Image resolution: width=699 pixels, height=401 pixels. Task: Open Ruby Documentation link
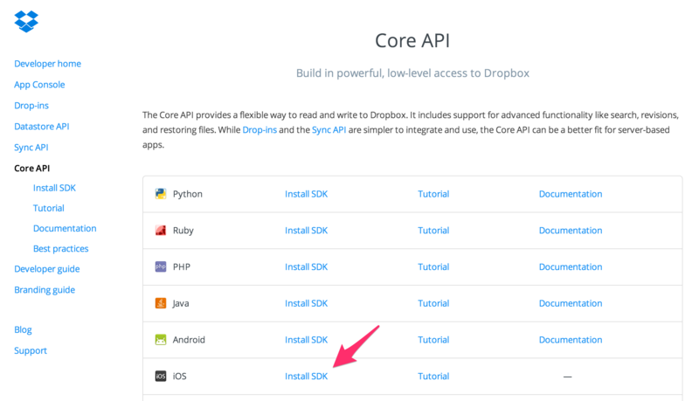pos(571,231)
